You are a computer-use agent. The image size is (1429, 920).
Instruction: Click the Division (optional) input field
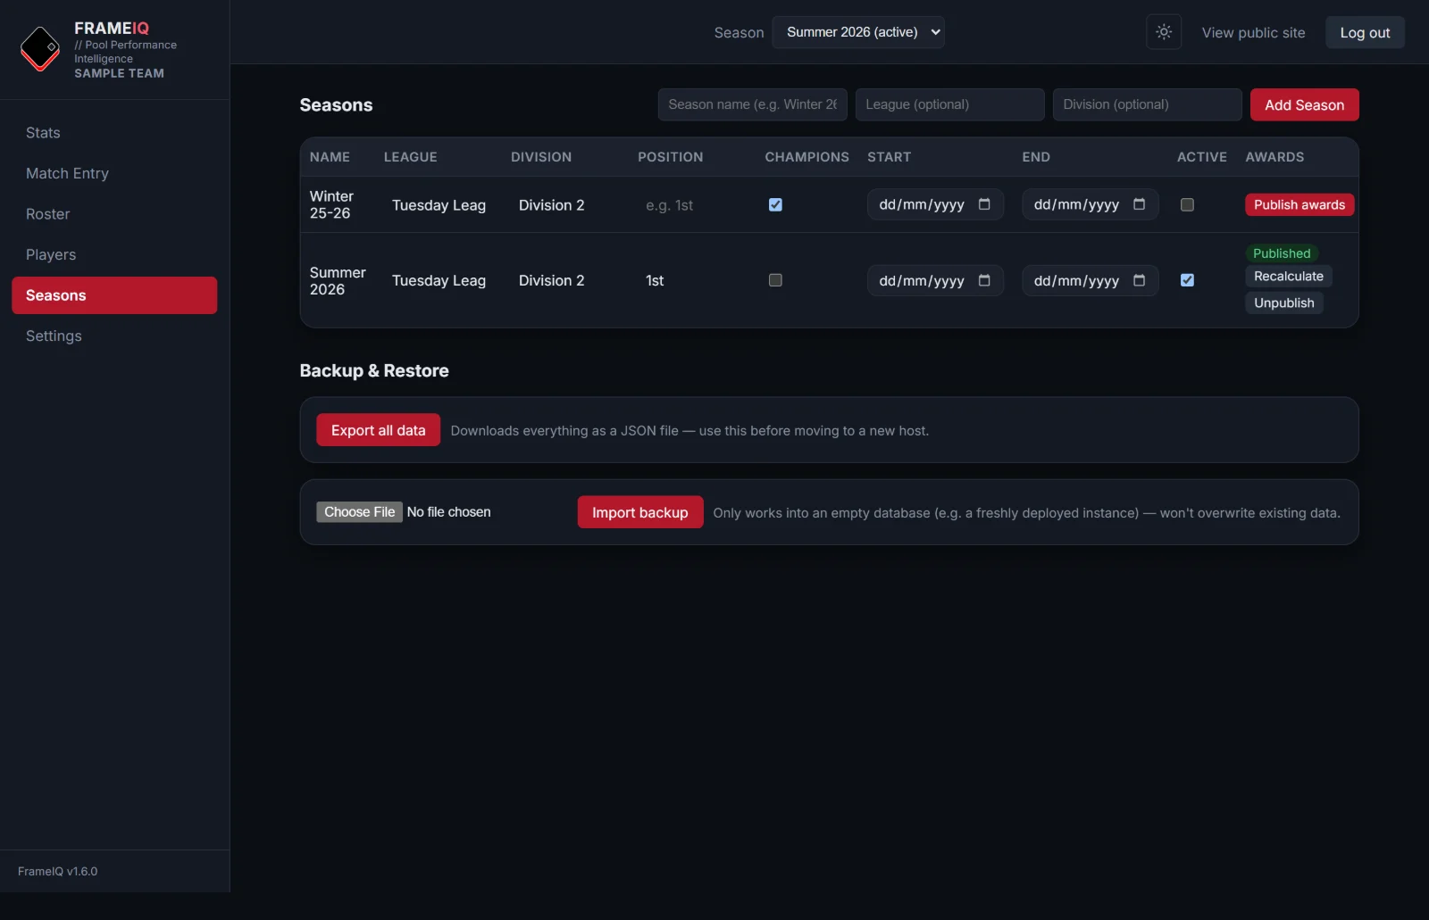[x=1147, y=104]
